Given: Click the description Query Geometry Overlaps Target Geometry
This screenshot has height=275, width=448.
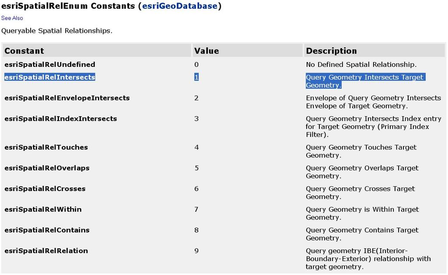Looking at the screenshot, I should (x=362, y=172).
